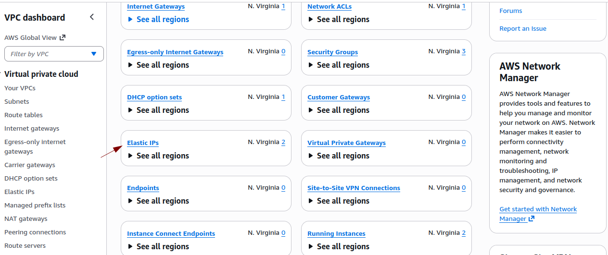The image size is (608, 255).
Task: Click the Network Manager external link icon
Action: pos(532,219)
